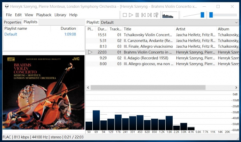241x142 pixels.
Task: Click the 1:09:08 total duration value
Action: click(70, 34)
